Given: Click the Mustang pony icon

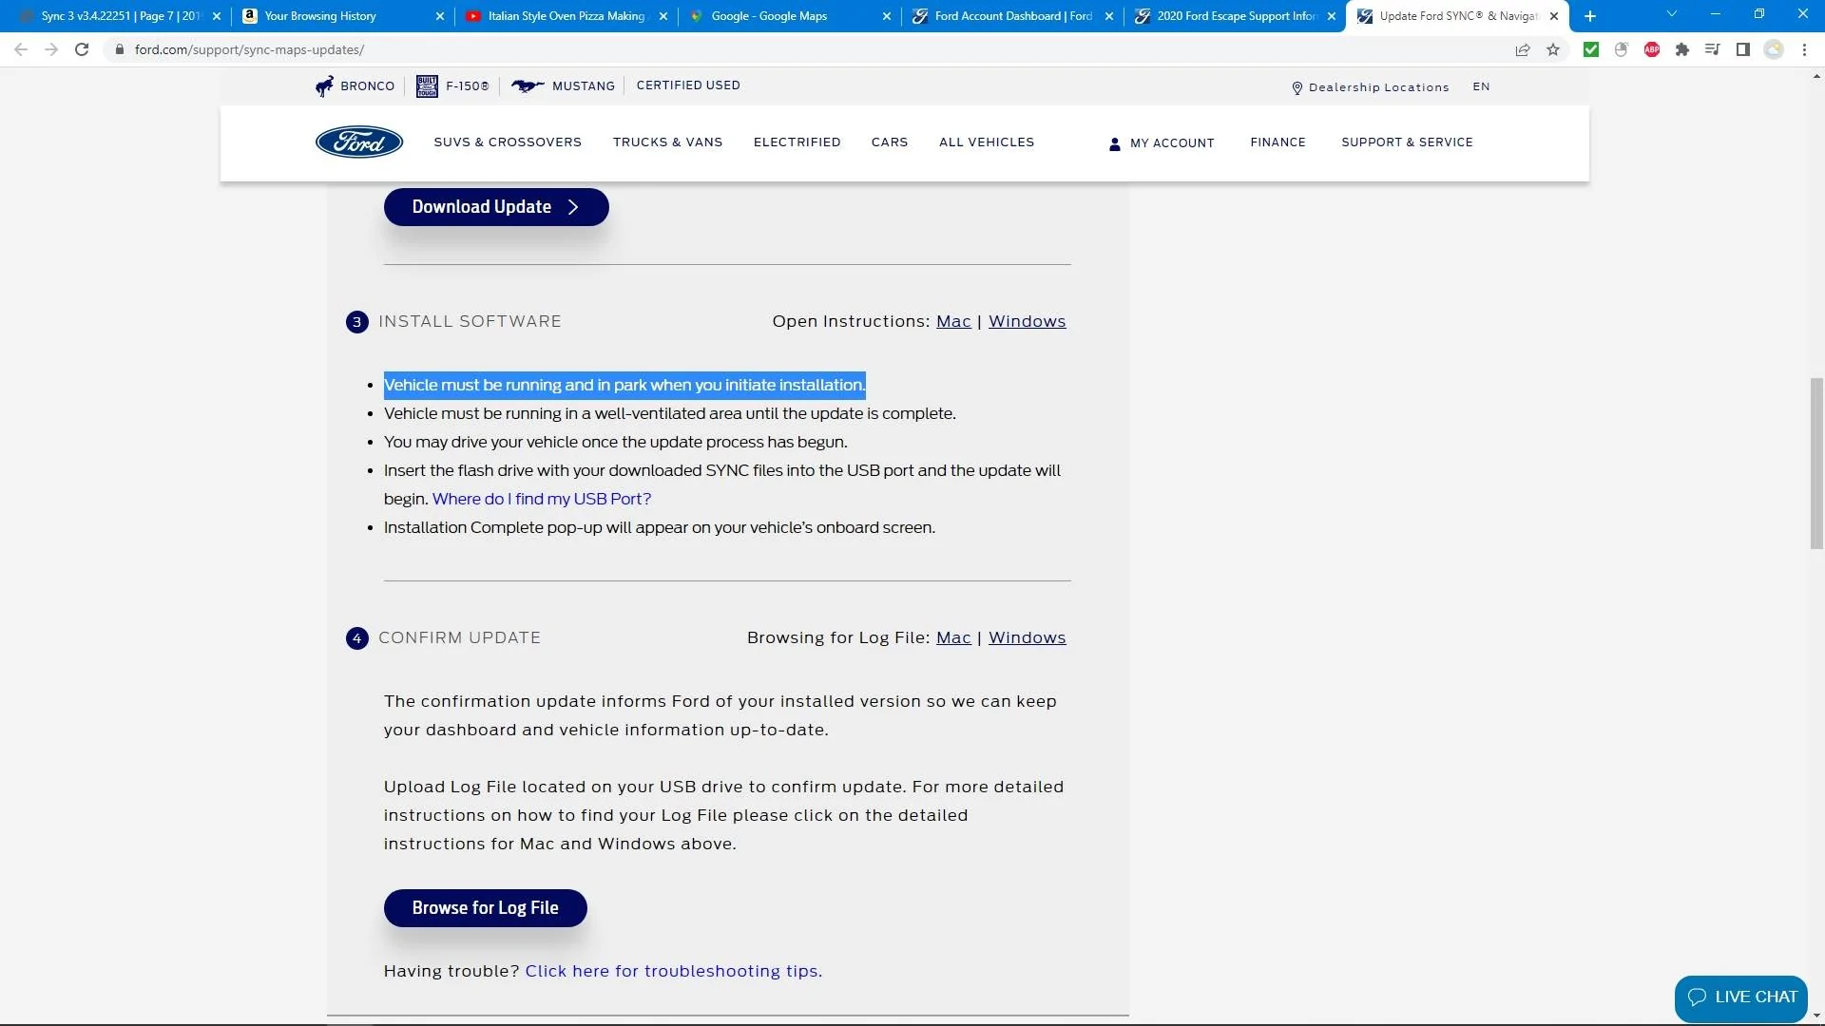Looking at the screenshot, I should [x=528, y=86].
